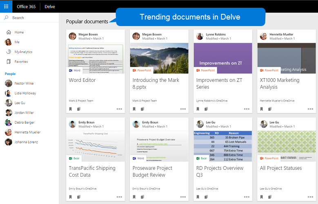Screen dimensions: 318x204
Task: Open RD Projects Overview Q3 title
Action: [x=220, y=171]
